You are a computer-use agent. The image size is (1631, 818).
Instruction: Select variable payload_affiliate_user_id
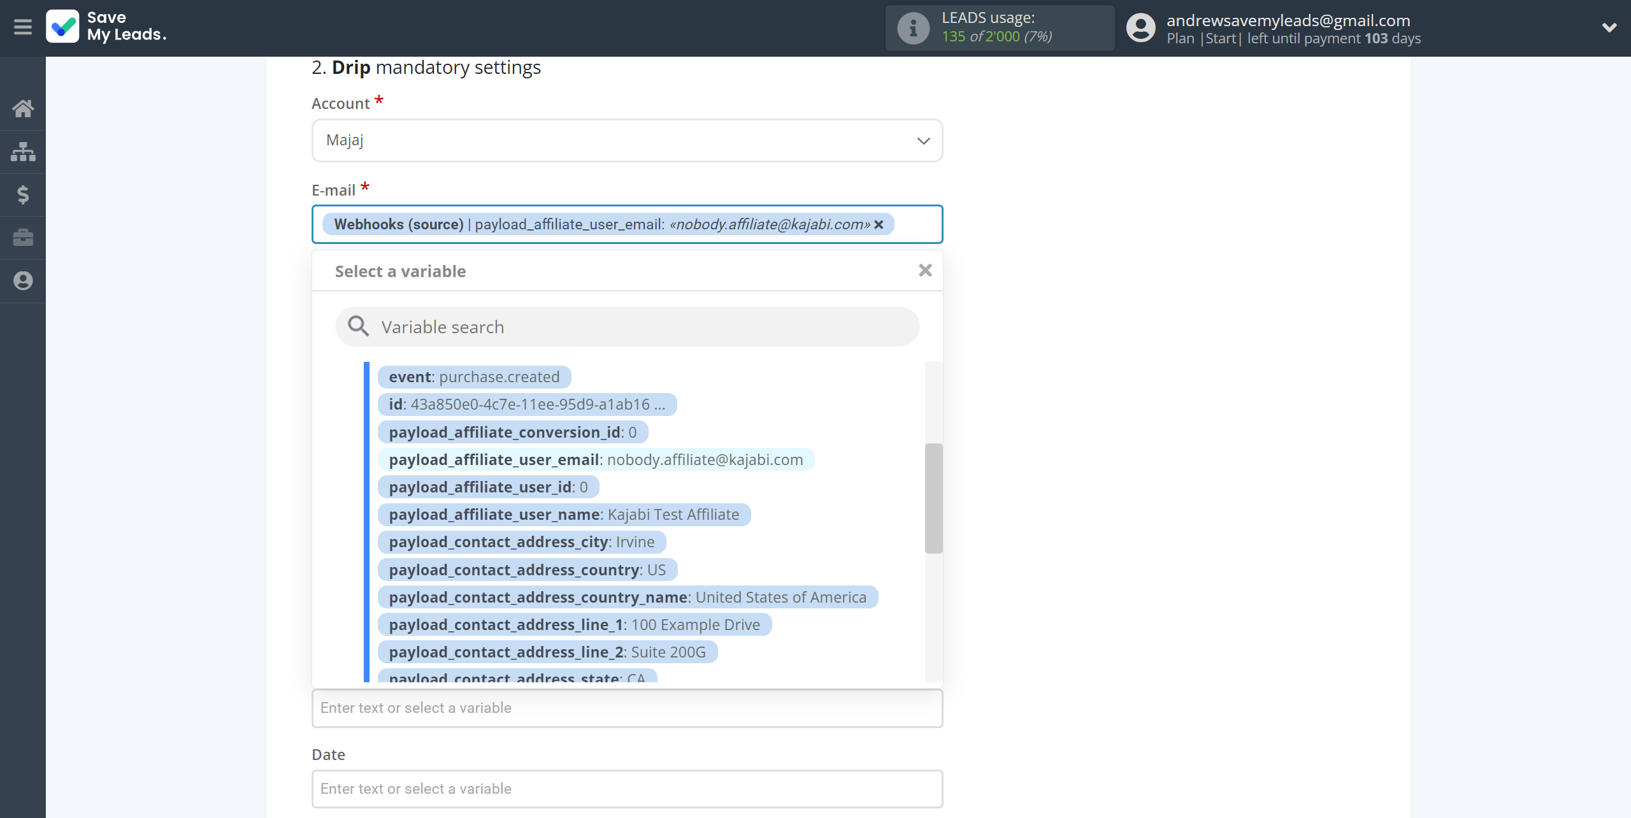pyautogui.click(x=488, y=487)
